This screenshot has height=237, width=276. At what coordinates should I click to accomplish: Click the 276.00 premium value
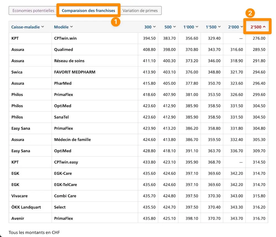[259, 38]
